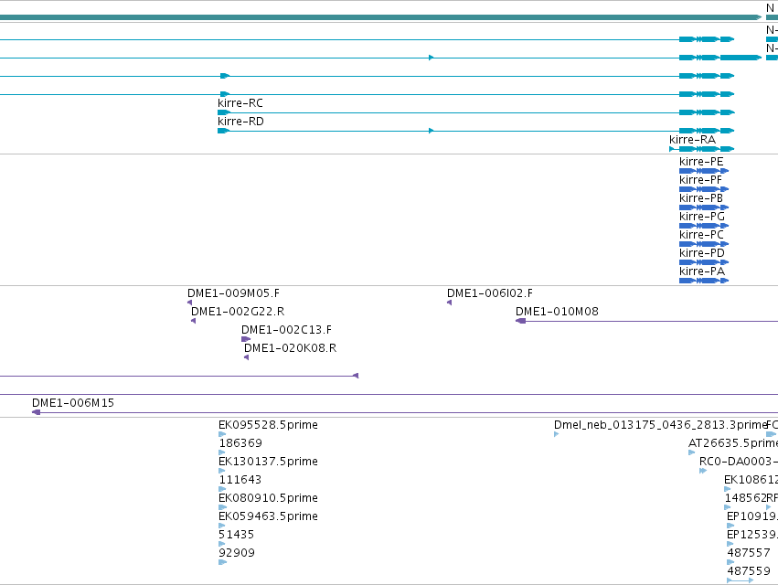Screen dimensions: 778x585
Task: Click the DME1-006M15 left arrowhead glyph
Action: tap(37, 412)
